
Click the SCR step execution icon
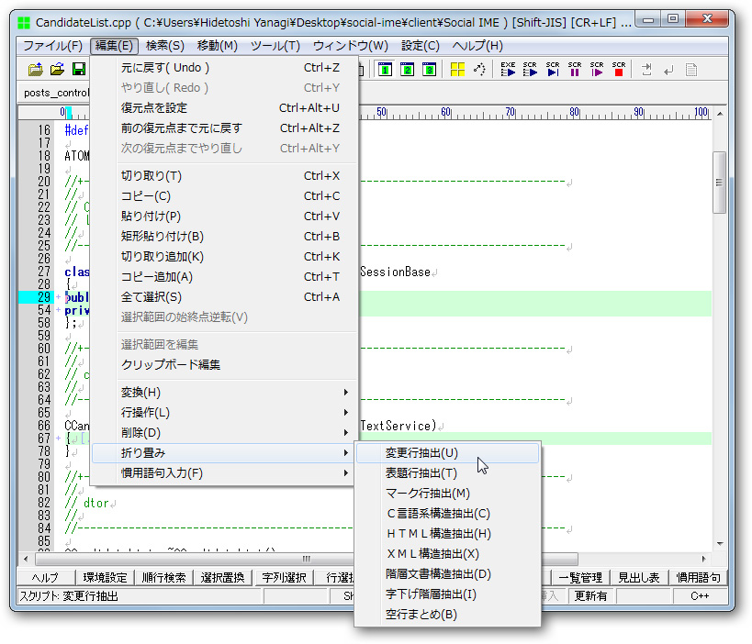point(553,70)
